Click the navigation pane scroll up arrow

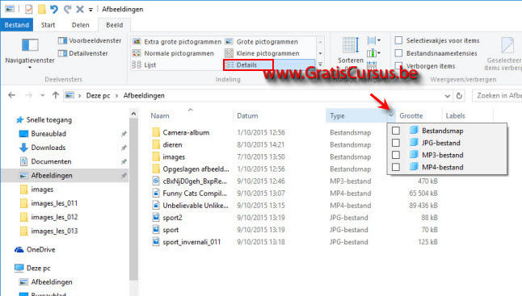[133, 114]
